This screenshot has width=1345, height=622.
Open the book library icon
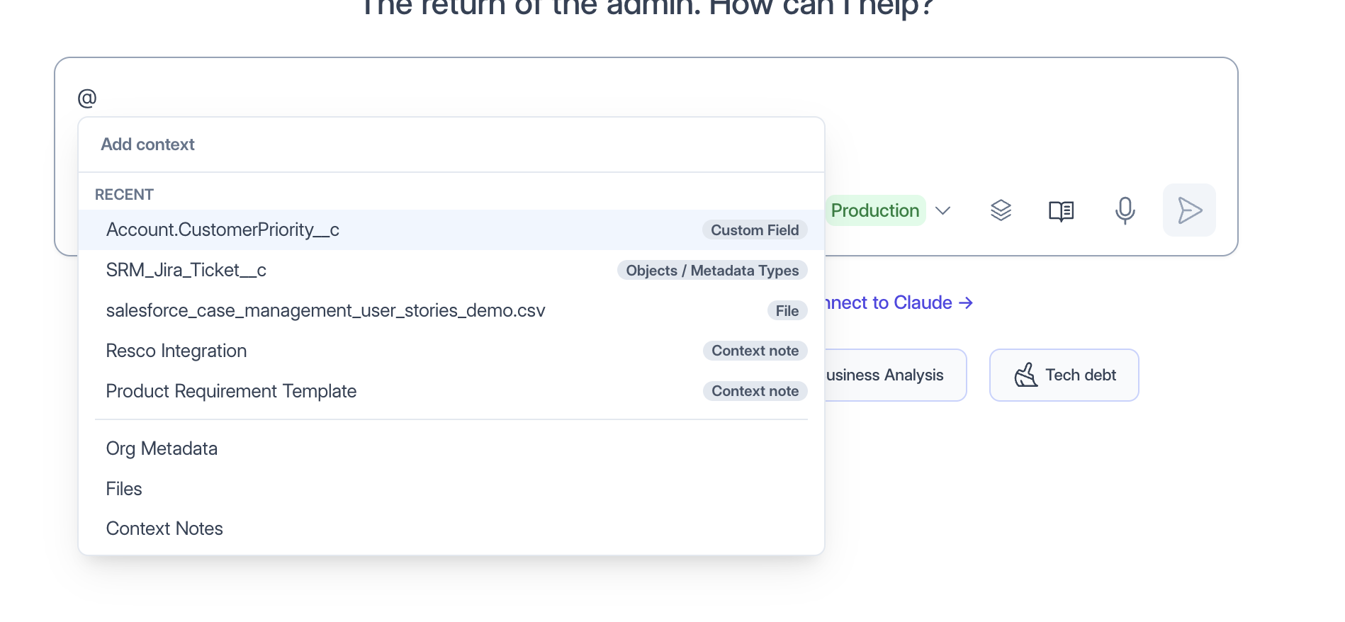[x=1061, y=210]
